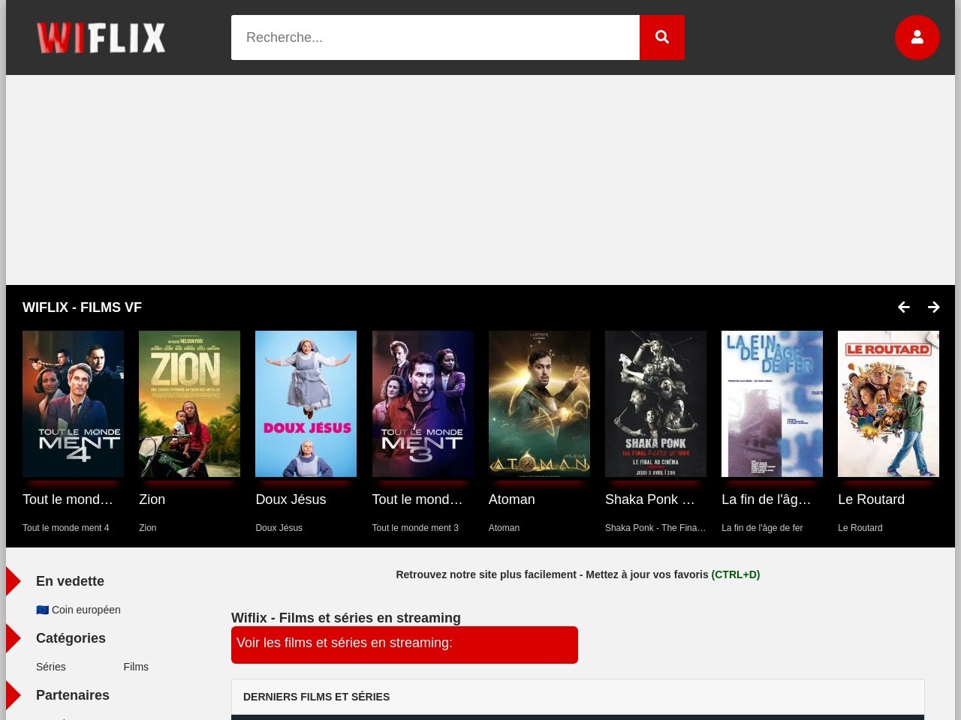Open the Doux Jésus poster
The image size is (961, 720).
click(306, 403)
